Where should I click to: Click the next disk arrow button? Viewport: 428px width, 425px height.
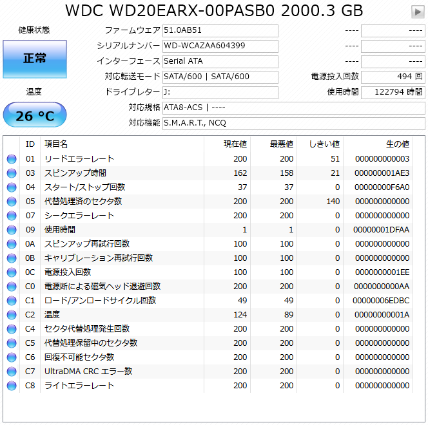click(418, 12)
